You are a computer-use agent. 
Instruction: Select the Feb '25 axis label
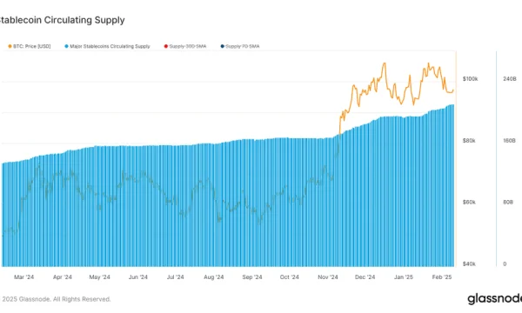(x=442, y=277)
